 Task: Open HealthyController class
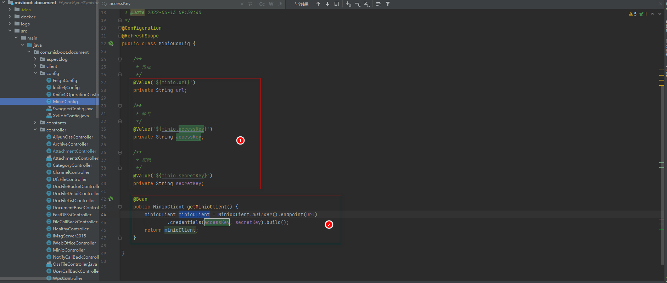click(x=71, y=229)
